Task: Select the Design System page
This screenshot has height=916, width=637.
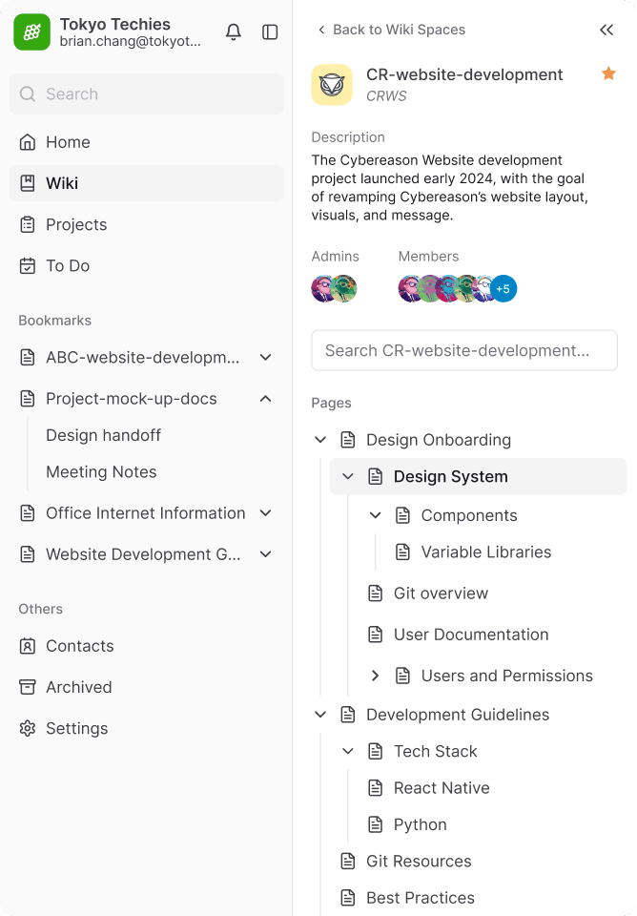Action: (x=451, y=477)
